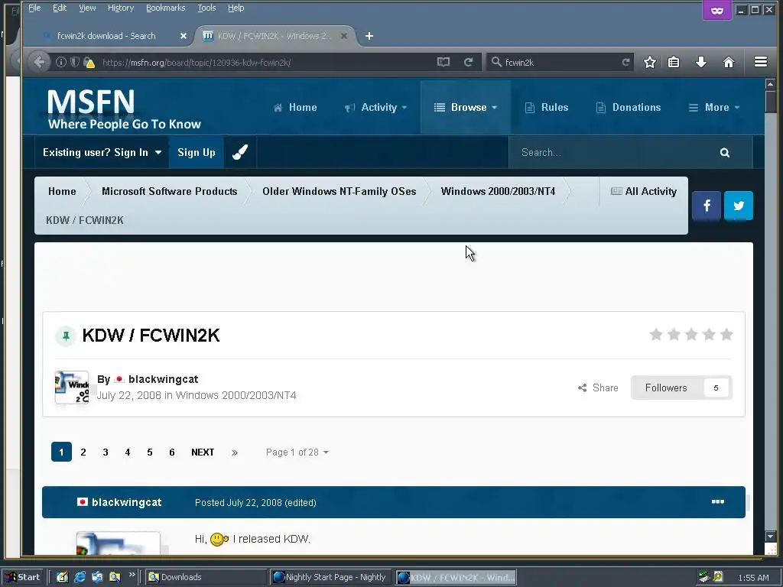Screen dimensions: 783x587
Task: Open site information icon in address bar
Action: (x=61, y=62)
